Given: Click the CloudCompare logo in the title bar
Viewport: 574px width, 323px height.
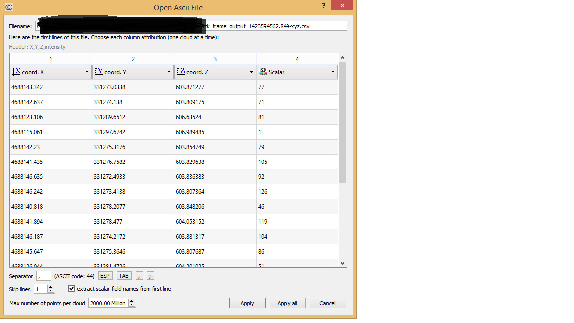Looking at the screenshot, I should [9, 7].
